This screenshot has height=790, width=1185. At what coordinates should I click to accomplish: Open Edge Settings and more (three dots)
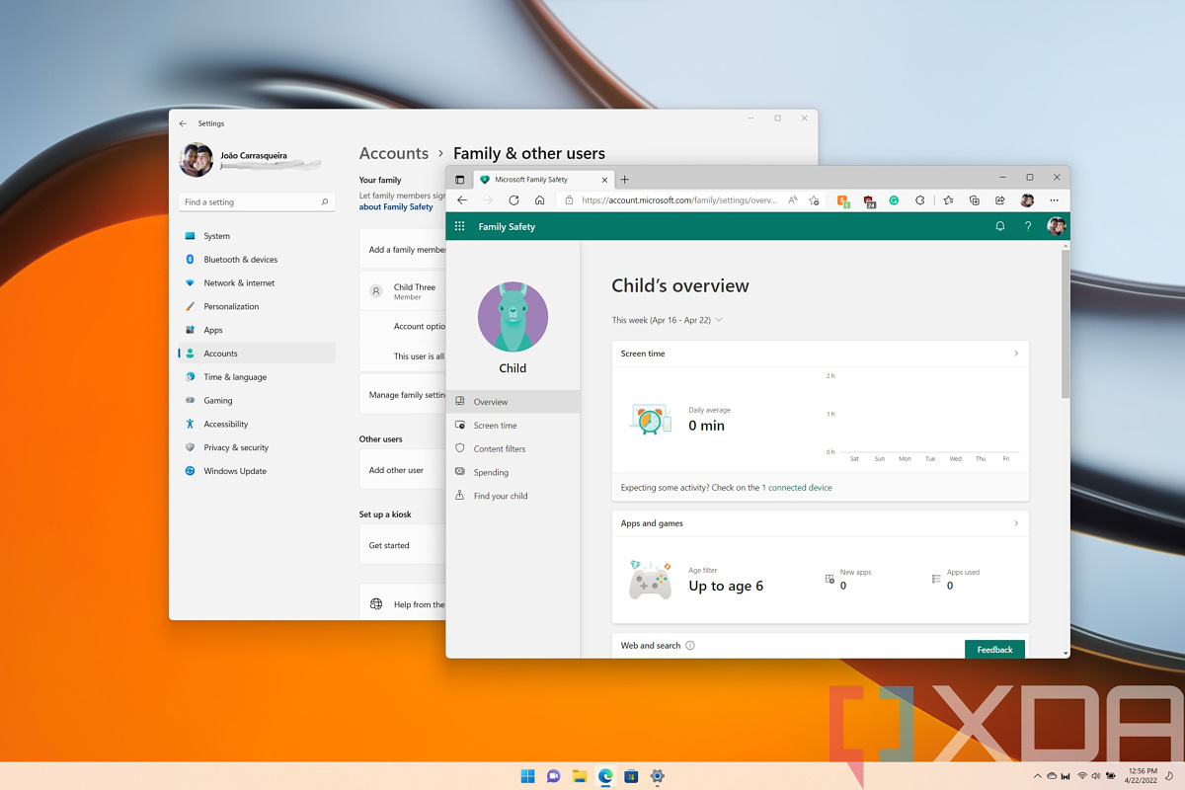1054,199
